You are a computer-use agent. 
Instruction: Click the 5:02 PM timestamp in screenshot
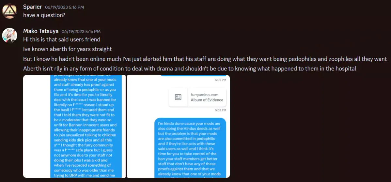point(220,80)
